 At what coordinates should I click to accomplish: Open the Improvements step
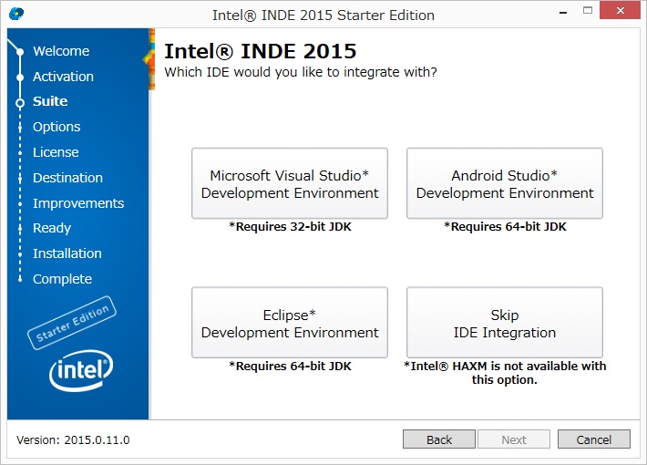pyautogui.click(x=78, y=203)
